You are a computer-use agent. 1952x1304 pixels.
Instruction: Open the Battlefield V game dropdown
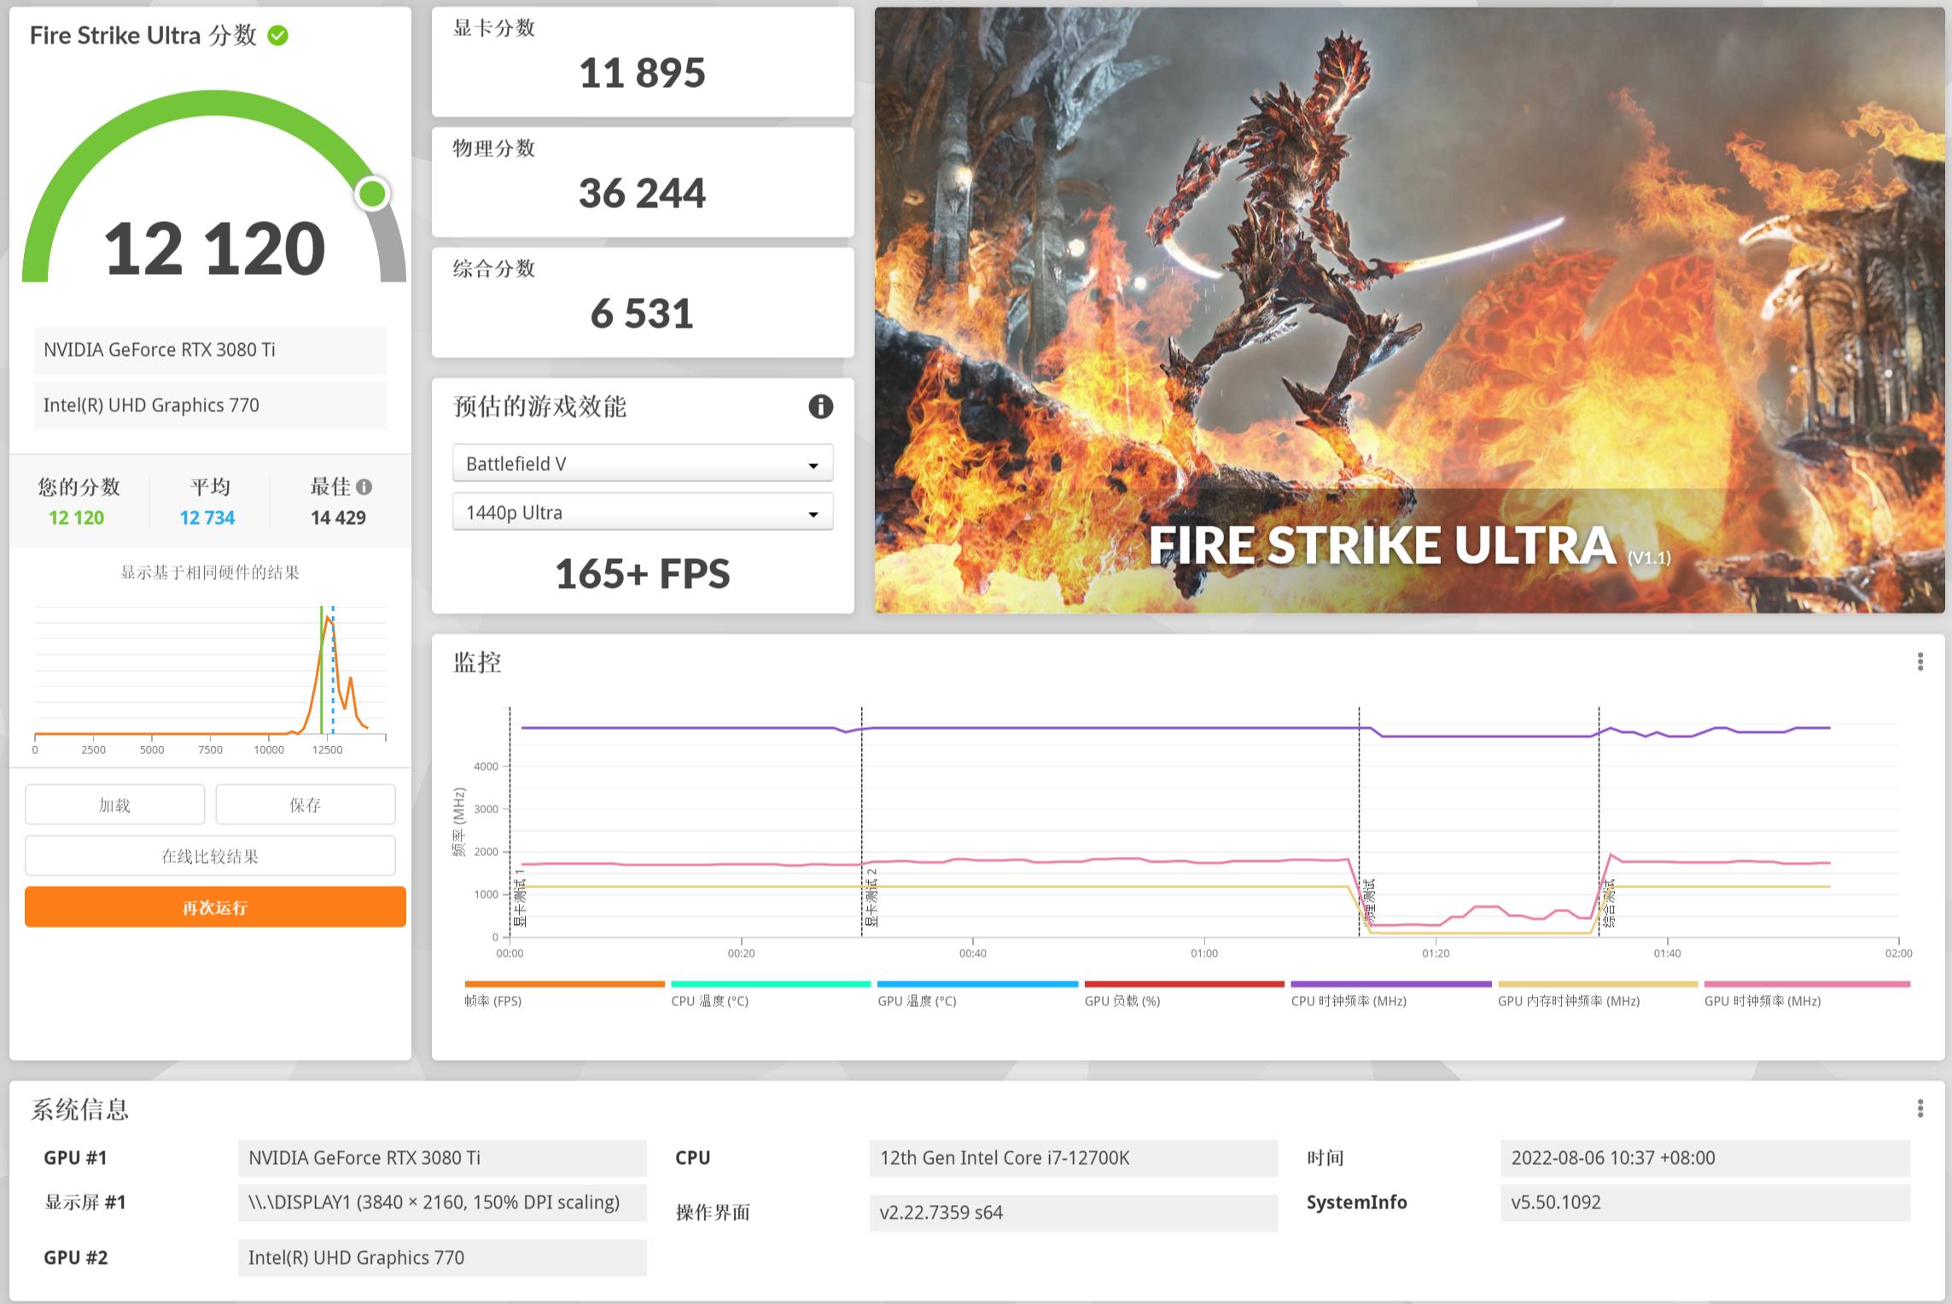[642, 463]
